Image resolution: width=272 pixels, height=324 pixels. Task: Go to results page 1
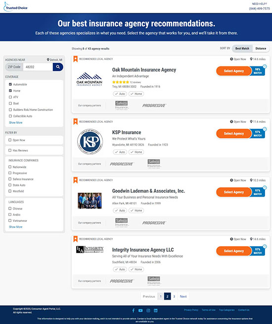[x=161, y=296]
